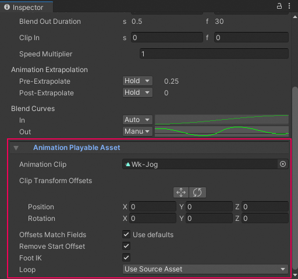Open the Pre-Extrapolate Hold dropdown
The width and height of the screenshot is (298, 279).
pyautogui.click(x=137, y=81)
